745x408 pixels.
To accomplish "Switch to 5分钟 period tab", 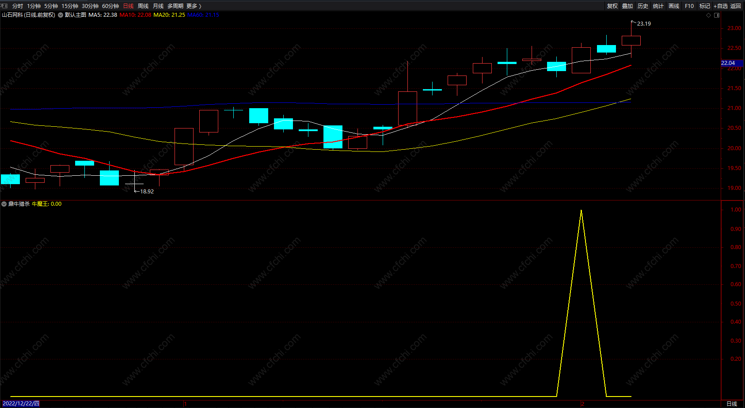I will [51, 6].
